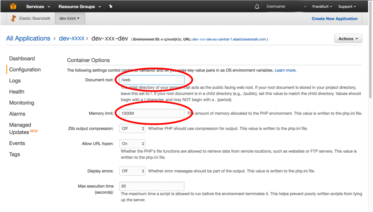This screenshot has width=373, height=212.
Task: Click the Elastic Beanstalk service icon
Action: 14,18
